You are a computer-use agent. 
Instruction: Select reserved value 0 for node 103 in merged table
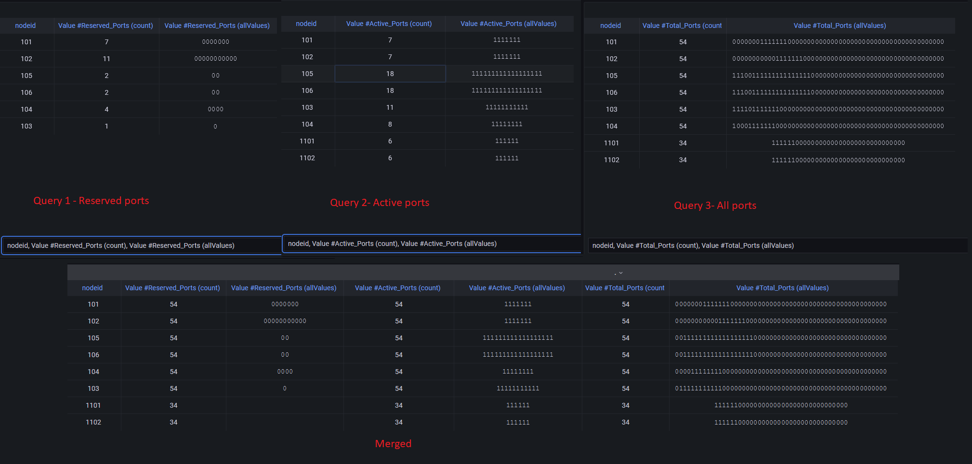(285, 388)
